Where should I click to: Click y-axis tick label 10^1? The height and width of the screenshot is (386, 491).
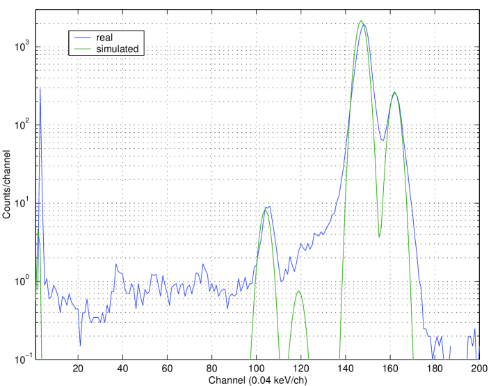[x=22, y=202]
